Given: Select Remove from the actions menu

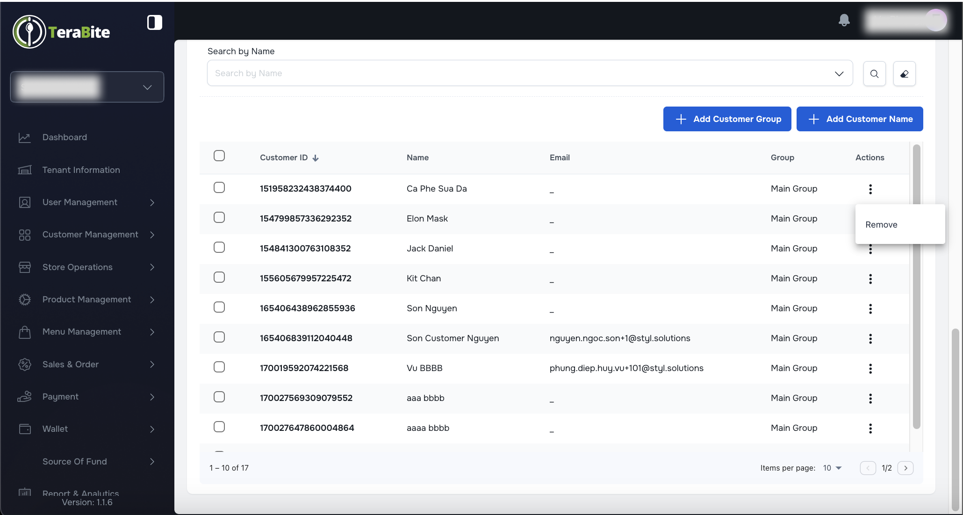Looking at the screenshot, I should click(882, 225).
